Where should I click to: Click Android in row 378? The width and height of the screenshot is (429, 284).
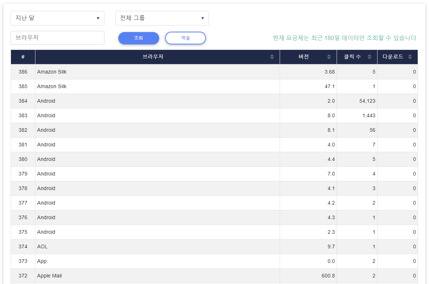(46, 188)
